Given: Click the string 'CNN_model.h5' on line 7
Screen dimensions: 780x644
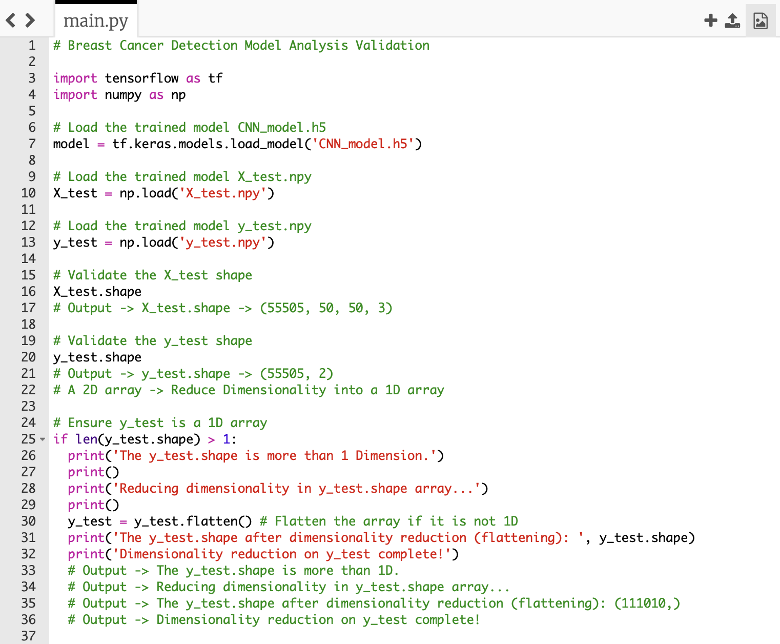Looking at the screenshot, I should (363, 144).
